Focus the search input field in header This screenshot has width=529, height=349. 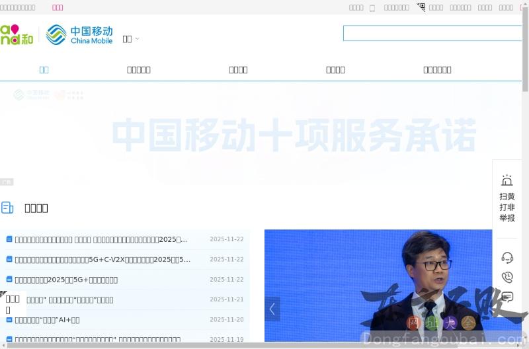432,33
